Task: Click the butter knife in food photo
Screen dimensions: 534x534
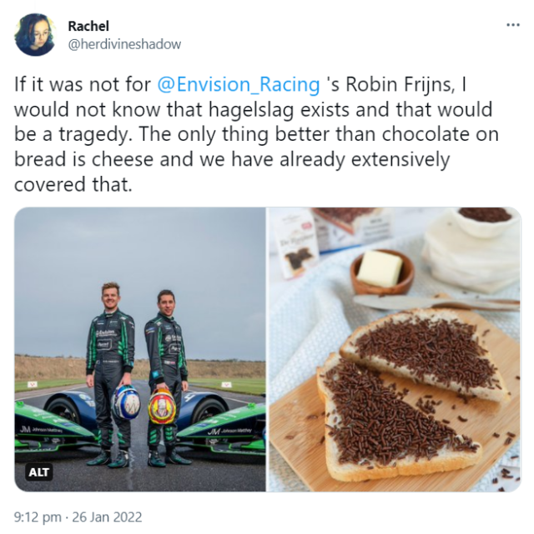Action: click(x=436, y=302)
